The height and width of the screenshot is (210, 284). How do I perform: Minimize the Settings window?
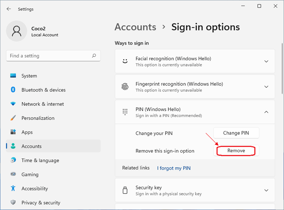(243, 6)
